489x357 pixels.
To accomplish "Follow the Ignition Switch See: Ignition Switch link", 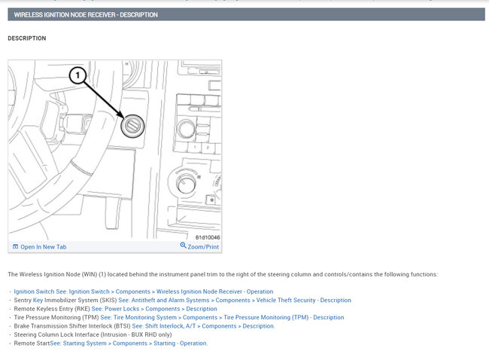I will click(62, 291).
